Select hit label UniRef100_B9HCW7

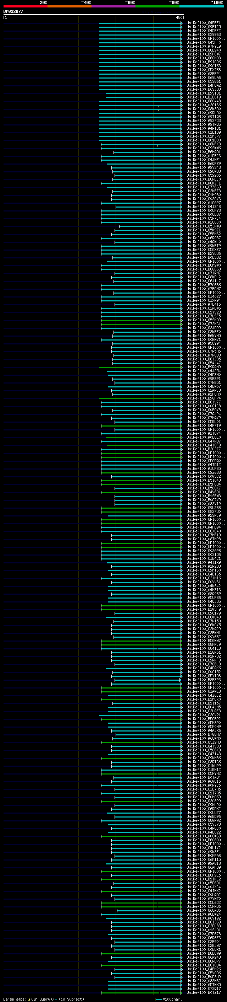point(203,54)
